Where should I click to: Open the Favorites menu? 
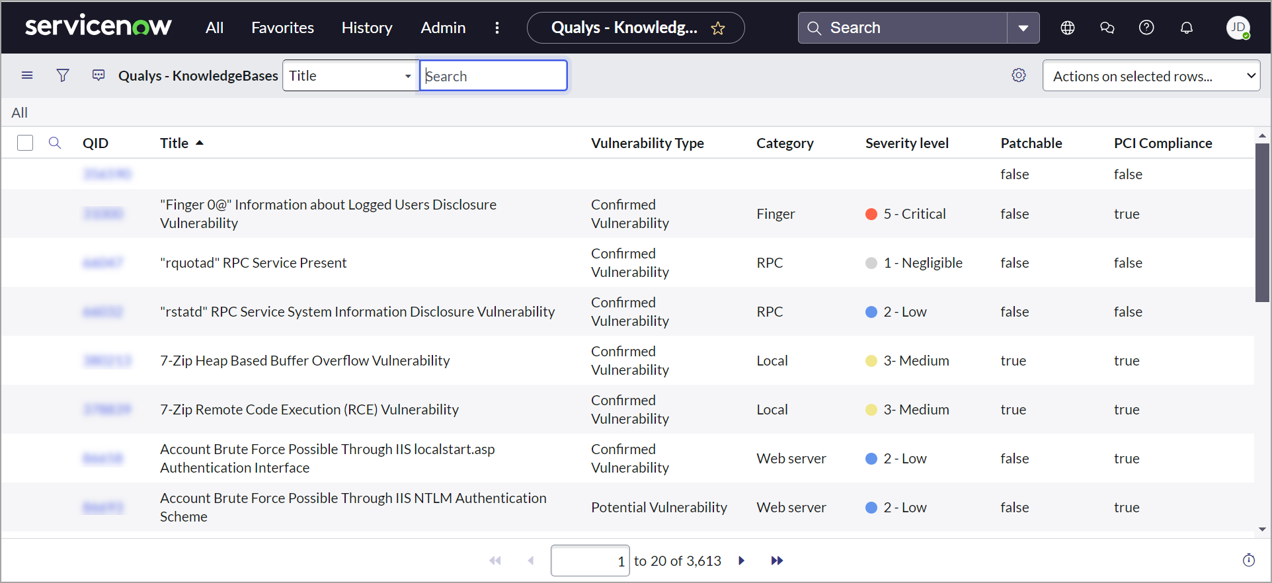click(x=282, y=28)
